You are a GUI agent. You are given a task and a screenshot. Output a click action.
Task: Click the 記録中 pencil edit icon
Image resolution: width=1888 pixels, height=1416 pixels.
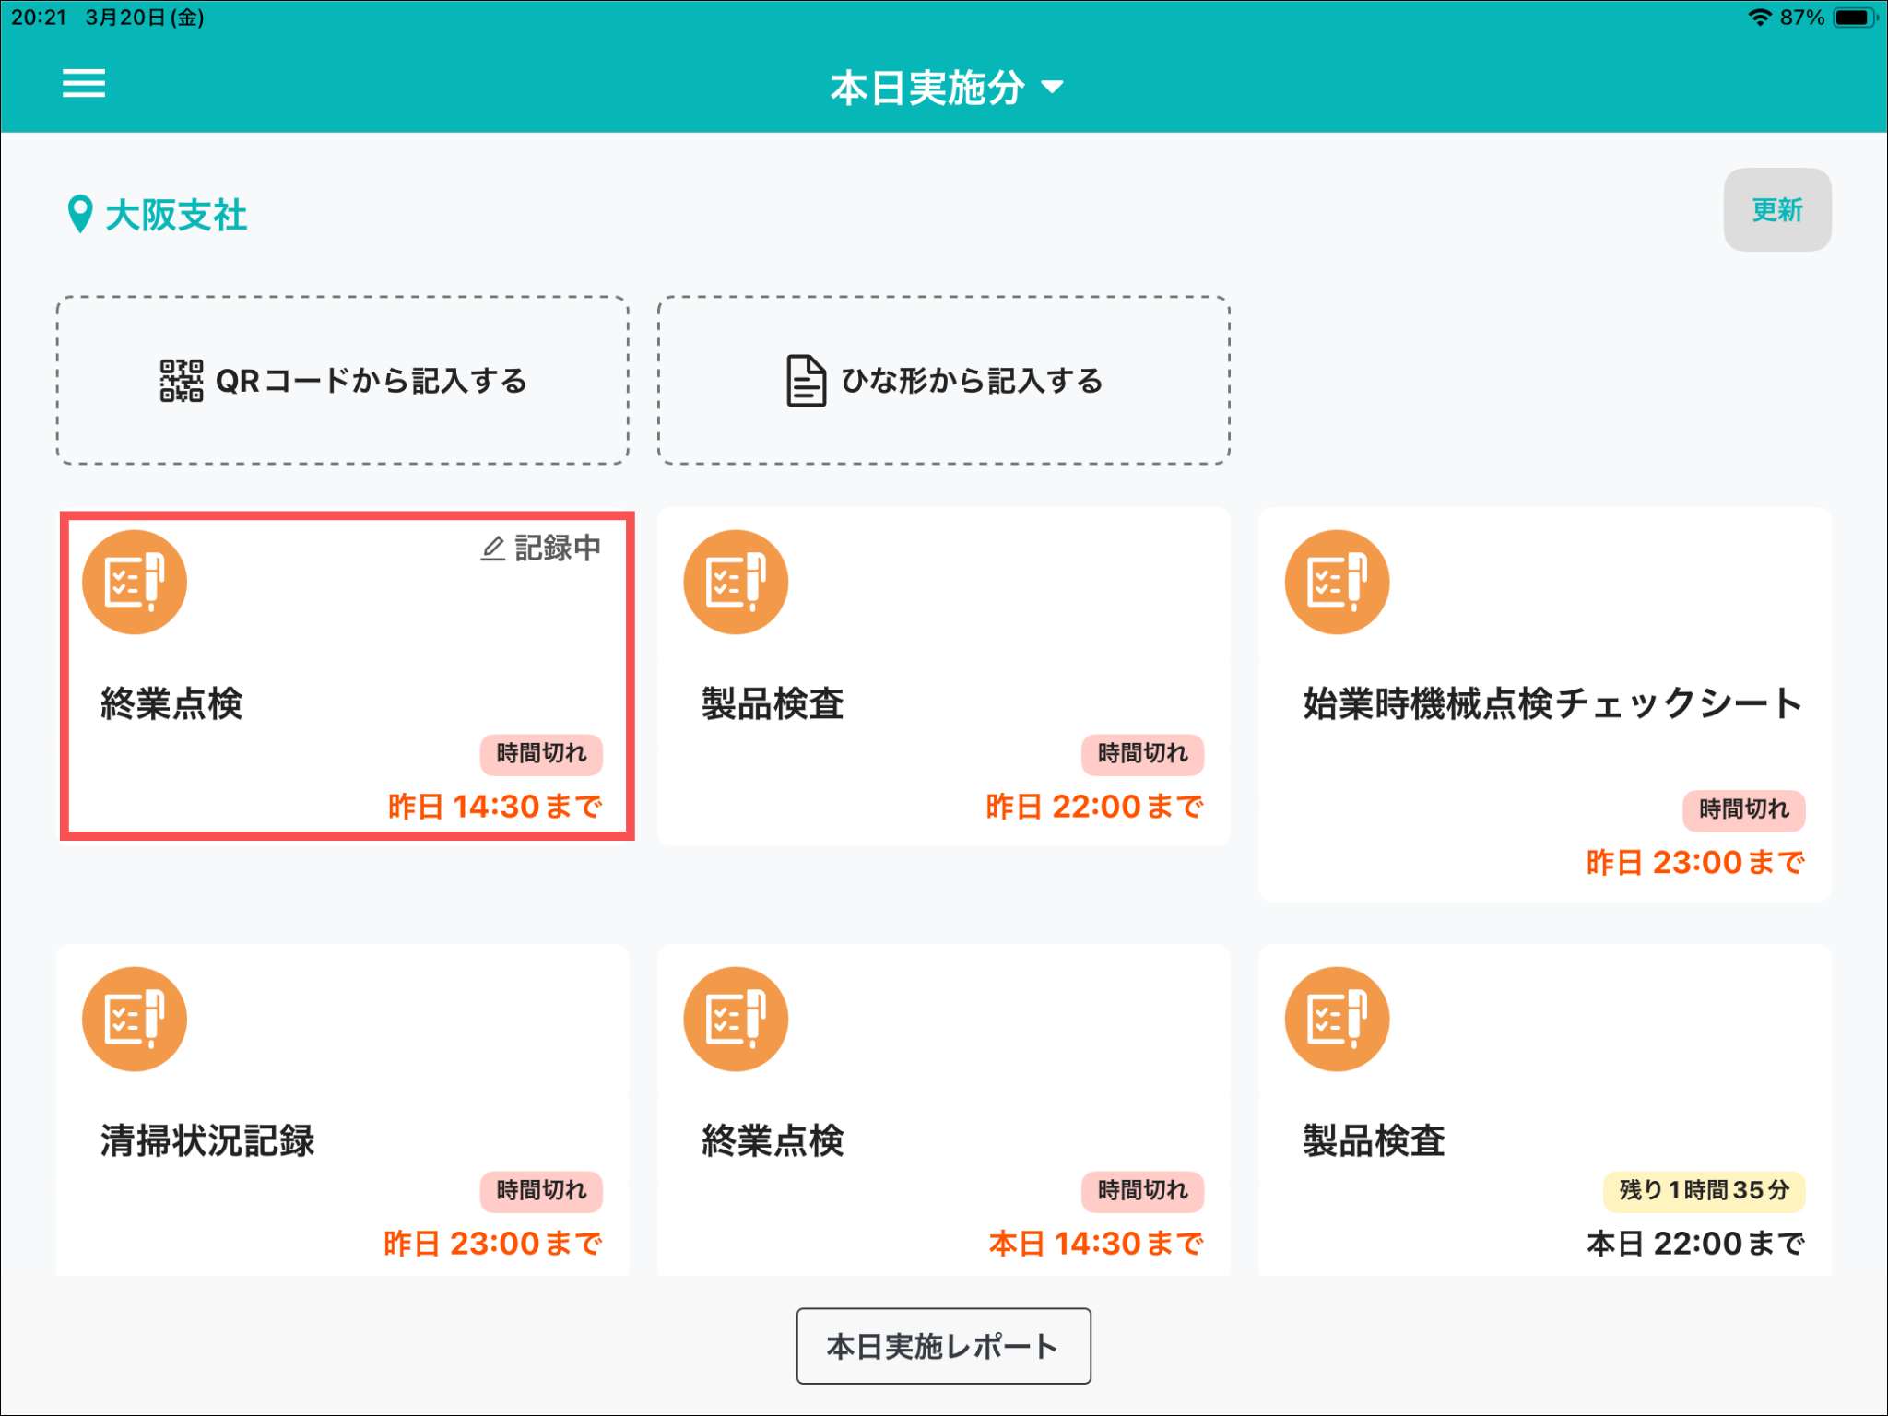click(x=493, y=549)
